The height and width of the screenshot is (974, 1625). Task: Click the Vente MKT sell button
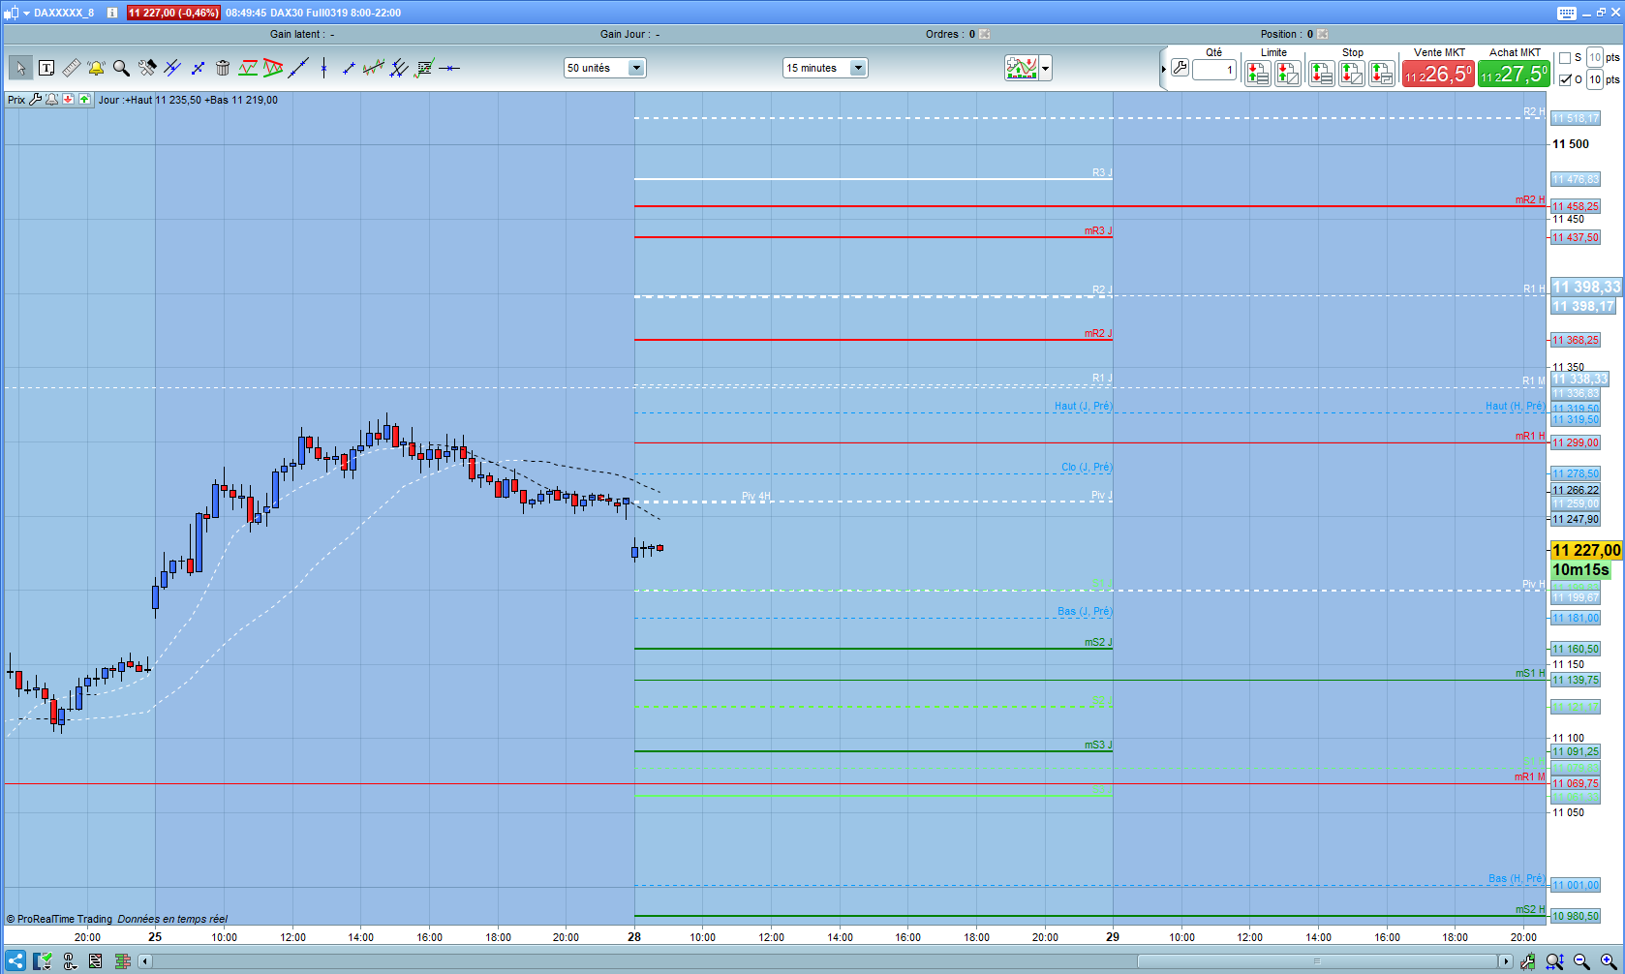(1438, 74)
